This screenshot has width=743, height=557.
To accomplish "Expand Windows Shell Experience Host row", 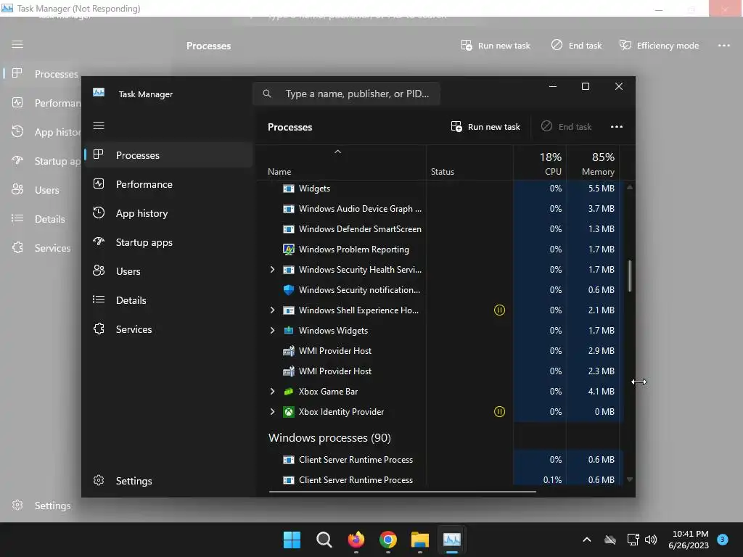I will click(273, 310).
